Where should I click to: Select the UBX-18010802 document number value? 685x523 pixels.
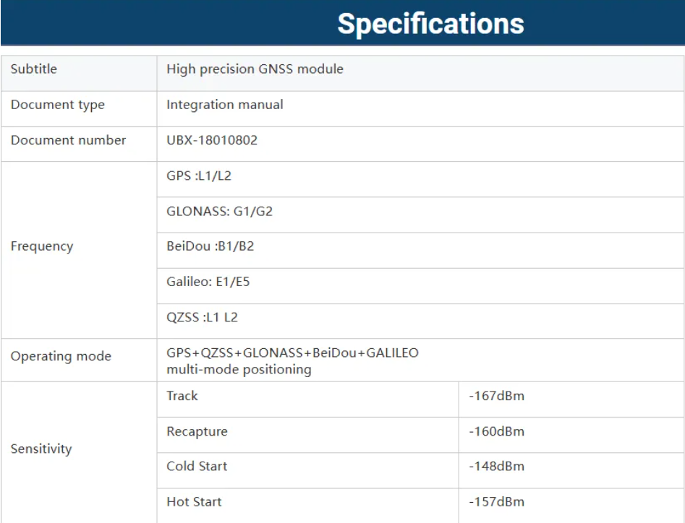[x=212, y=140]
